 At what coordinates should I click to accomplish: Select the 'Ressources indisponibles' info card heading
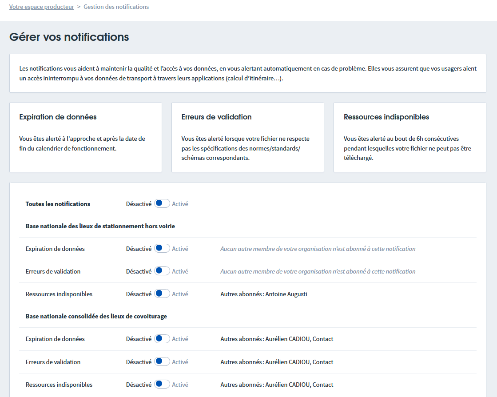click(386, 117)
